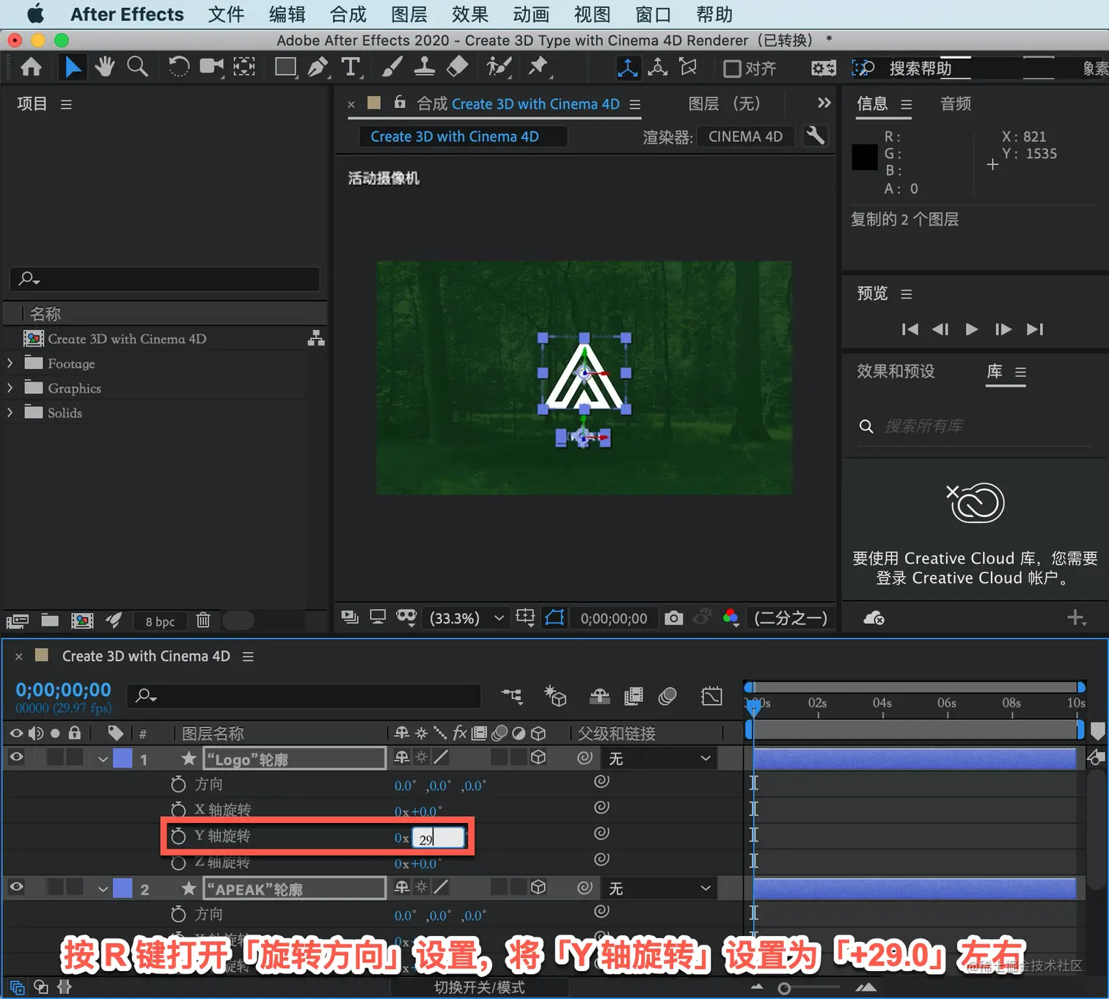The image size is (1109, 999).
Task: Toggle 3D layer switch on APEAK layer
Action: 538,888
